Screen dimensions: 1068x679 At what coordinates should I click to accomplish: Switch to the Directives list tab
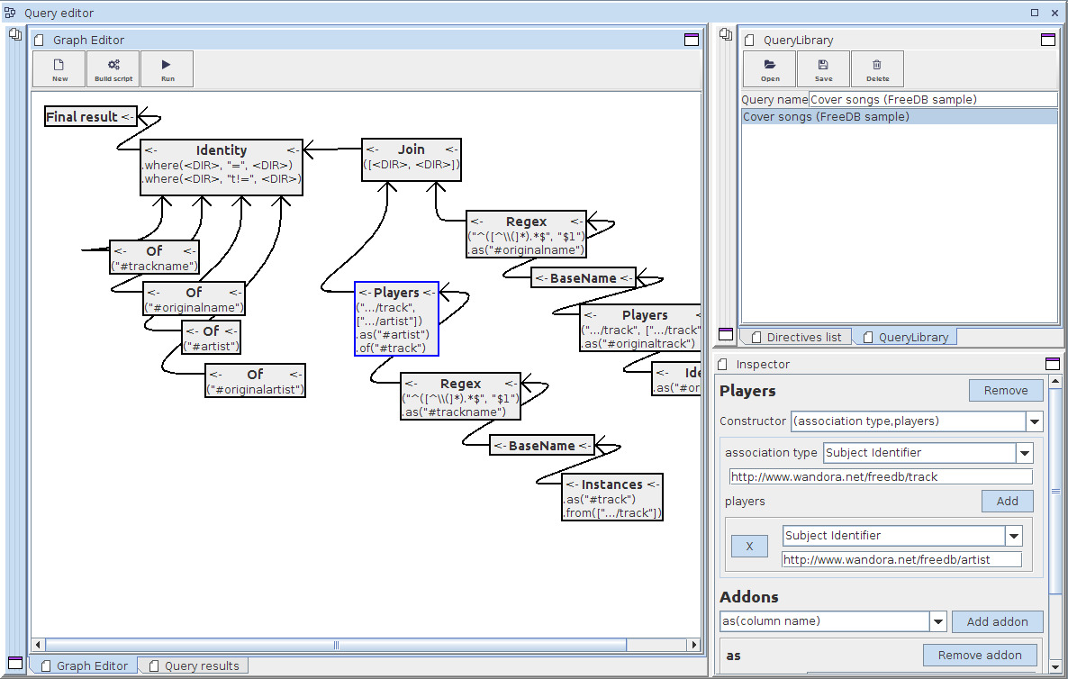coord(795,337)
